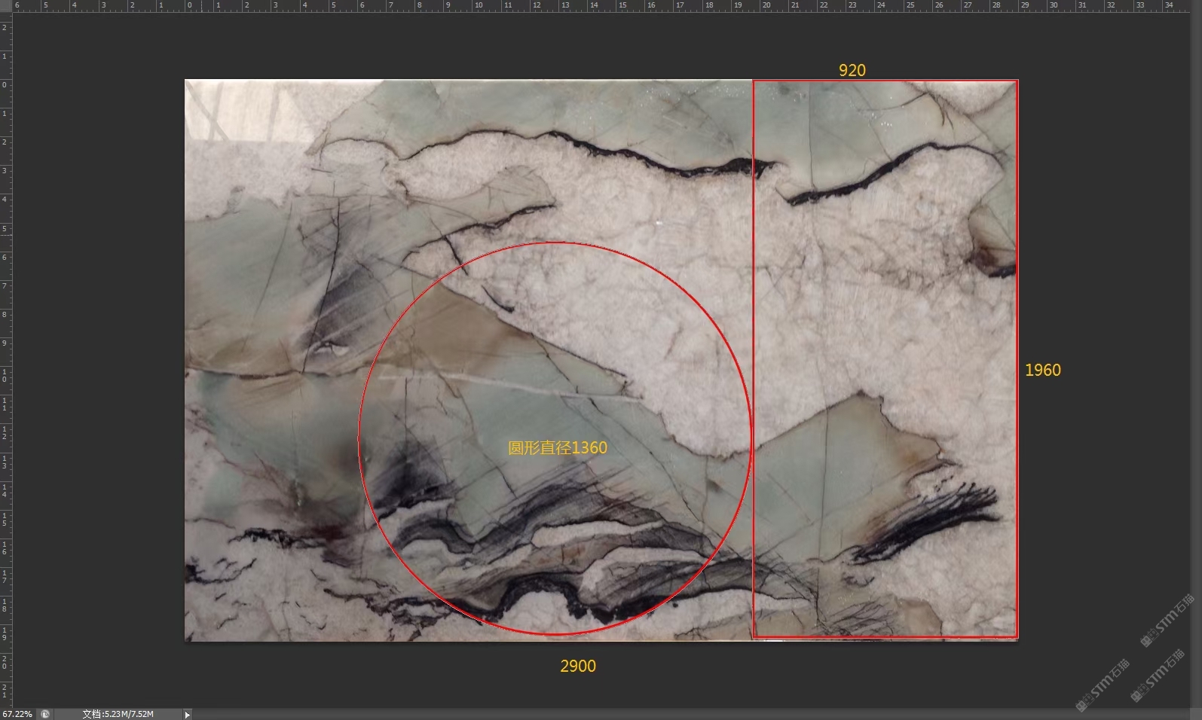Click the 0 mark on the horizontal ruler
The height and width of the screenshot is (720, 1202).
pyautogui.click(x=189, y=5)
